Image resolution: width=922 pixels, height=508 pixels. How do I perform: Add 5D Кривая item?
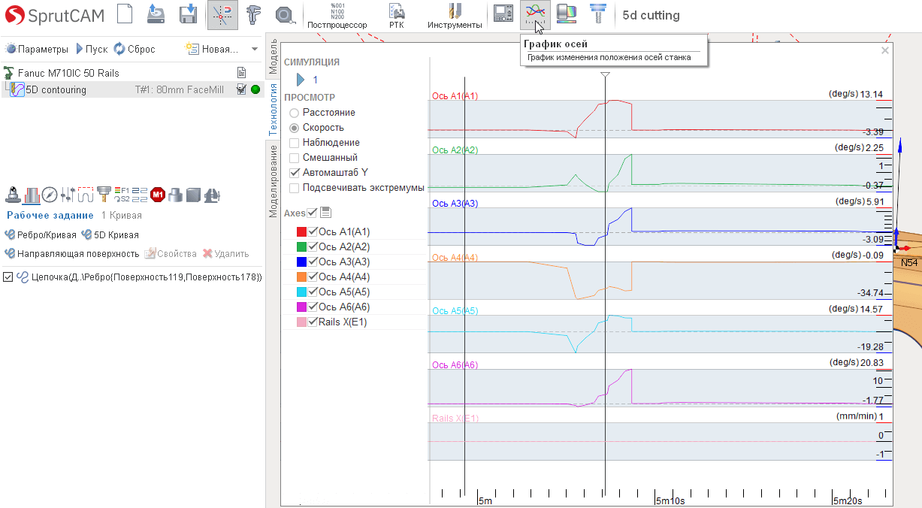coord(110,234)
